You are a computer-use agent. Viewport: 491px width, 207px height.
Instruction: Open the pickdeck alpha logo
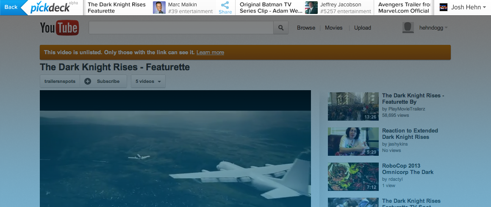coord(54,8)
